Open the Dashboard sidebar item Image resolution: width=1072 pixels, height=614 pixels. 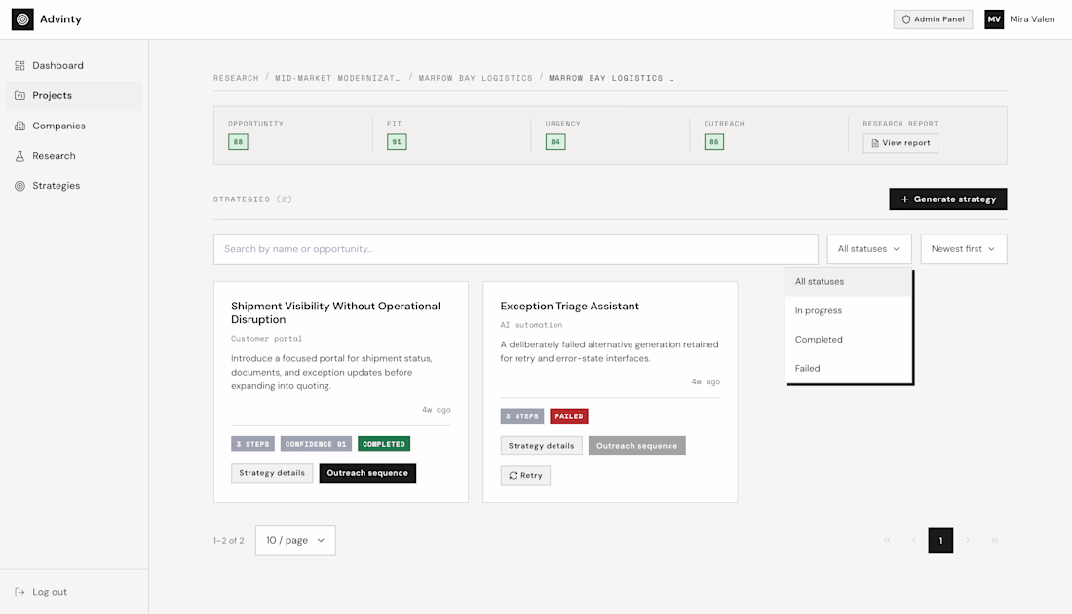(x=74, y=65)
